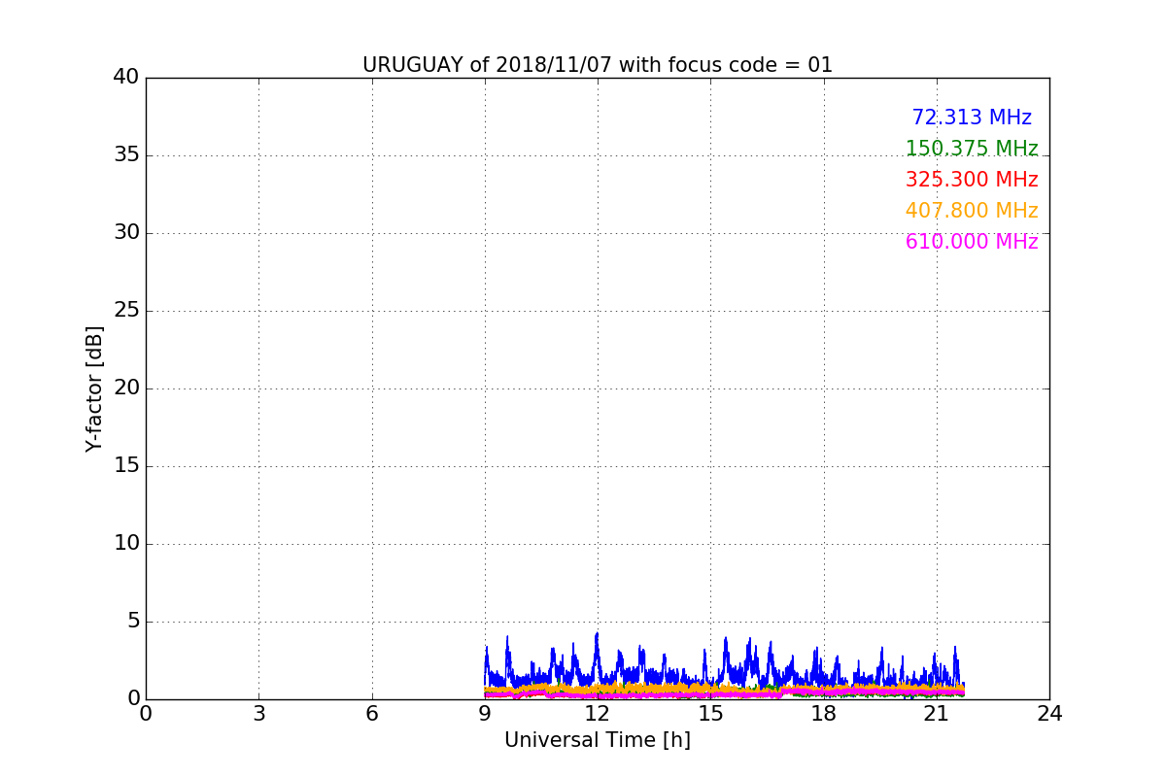This screenshot has width=1166, height=777.
Task: Click the y-axis tick label 5
Action: click(133, 622)
